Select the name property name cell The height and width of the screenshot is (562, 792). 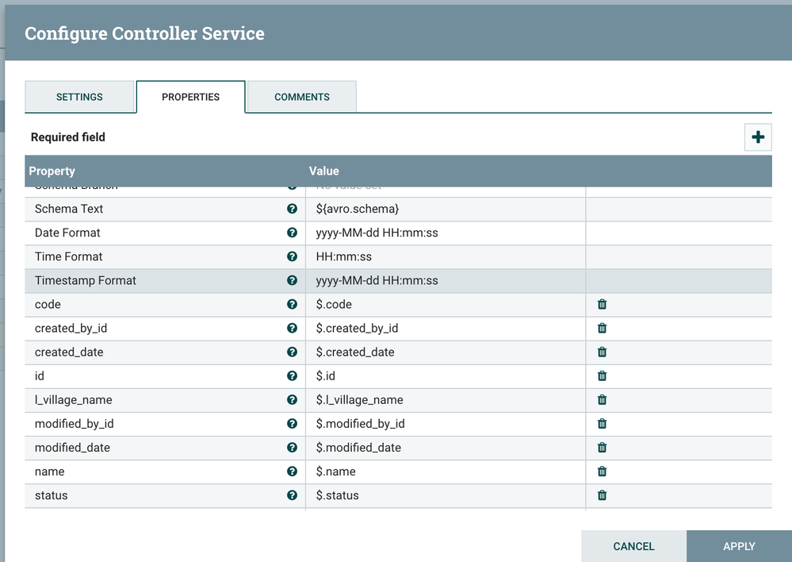[165, 471]
